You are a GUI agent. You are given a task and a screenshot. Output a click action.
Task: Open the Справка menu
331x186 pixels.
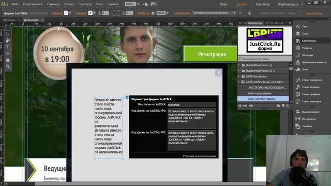point(113,4)
